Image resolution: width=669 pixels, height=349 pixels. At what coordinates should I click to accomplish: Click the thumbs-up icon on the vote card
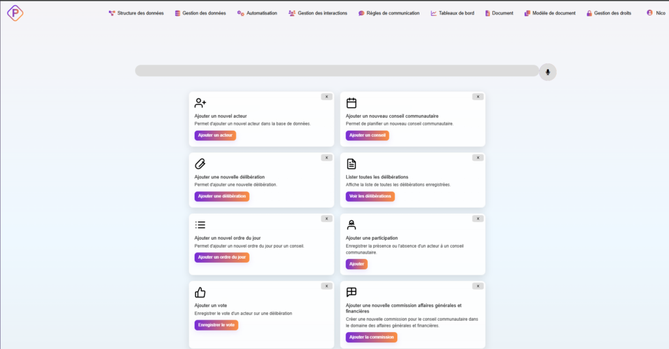(x=201, y=292)
